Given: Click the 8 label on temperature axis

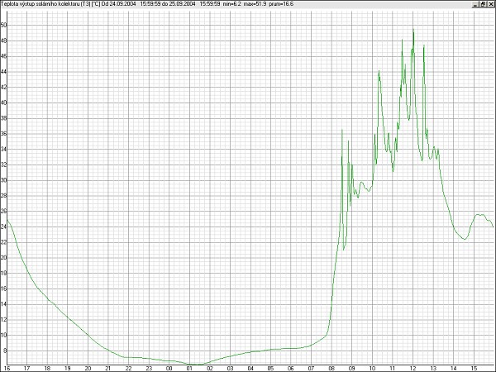Looking at the screenshot, I should (3, 351).
